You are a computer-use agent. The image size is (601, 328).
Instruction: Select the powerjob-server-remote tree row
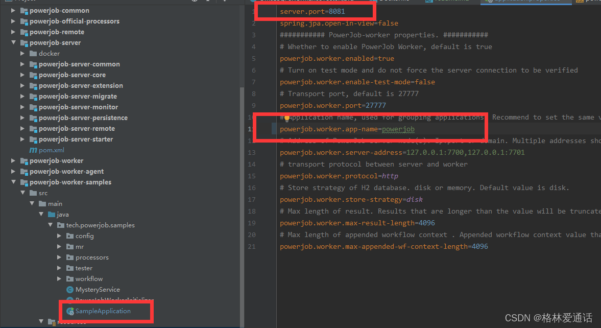pos(77,129)
